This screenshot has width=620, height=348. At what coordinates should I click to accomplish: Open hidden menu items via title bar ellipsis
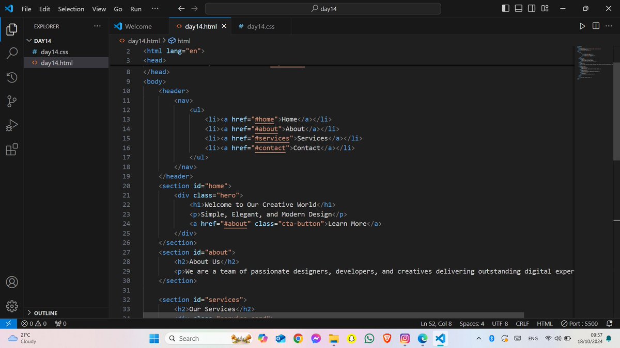pyautogui.click(x=156, y=9)
